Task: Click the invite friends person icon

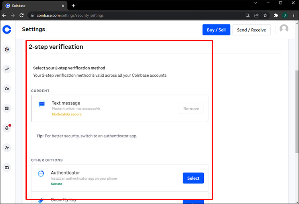Action: coord(7,148)
